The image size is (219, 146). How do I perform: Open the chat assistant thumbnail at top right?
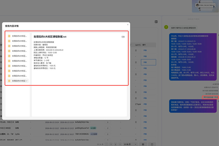(205, 6)
